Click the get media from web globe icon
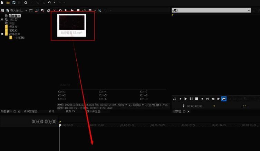 pos(49,11)
